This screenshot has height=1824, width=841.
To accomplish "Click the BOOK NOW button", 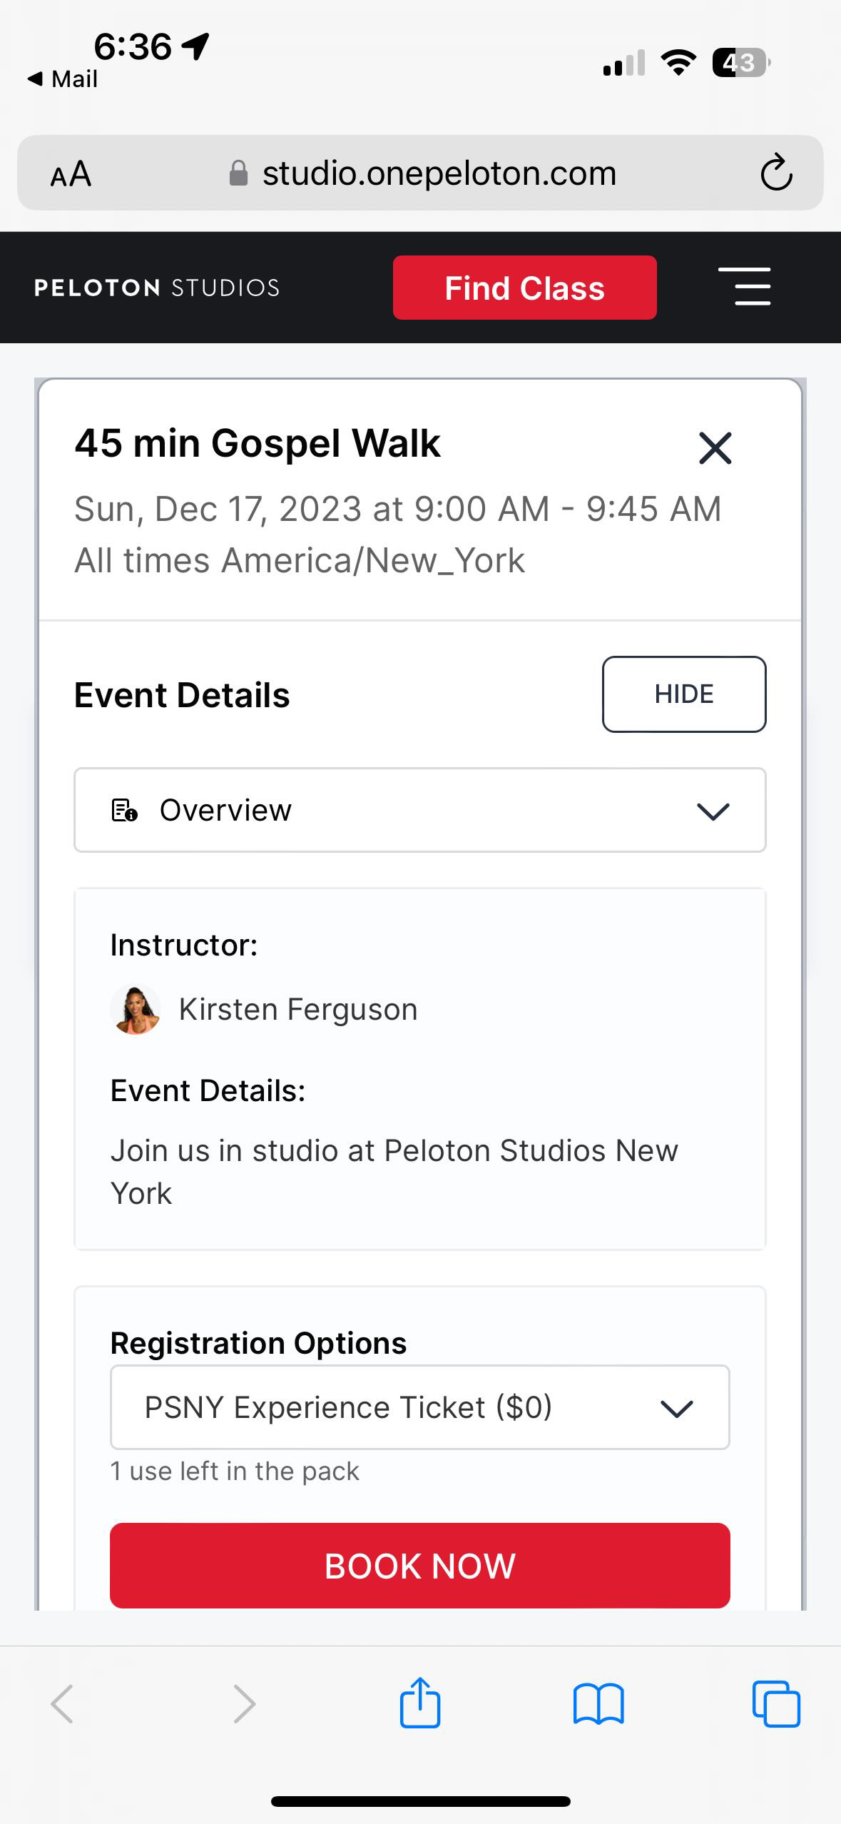I will [x=420, y=1566].
